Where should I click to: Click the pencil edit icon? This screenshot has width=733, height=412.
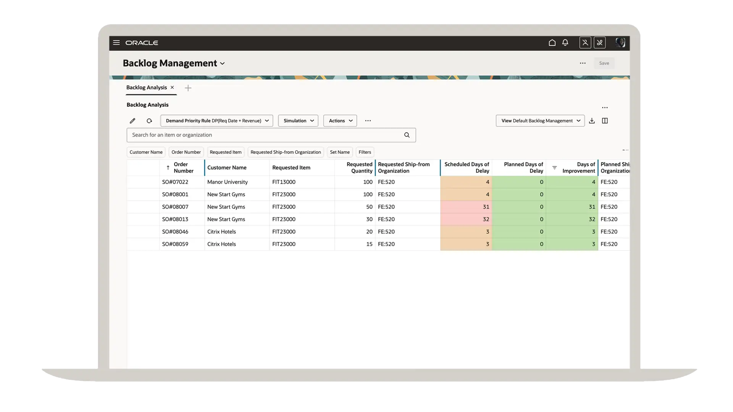pos(132,121)
